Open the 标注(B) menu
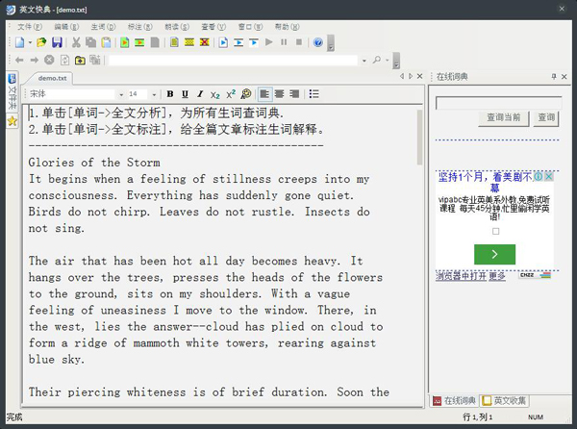The height and width of the screenshot is (429, 577). tap(139, 27)
